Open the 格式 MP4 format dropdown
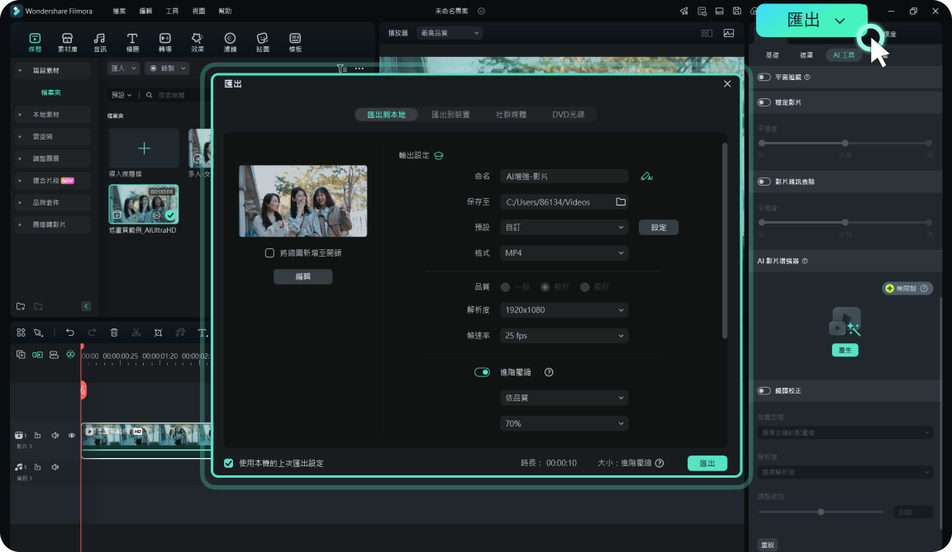Image resolution: width=952 pixels, height=552 pixels. [x=564, y=252]
